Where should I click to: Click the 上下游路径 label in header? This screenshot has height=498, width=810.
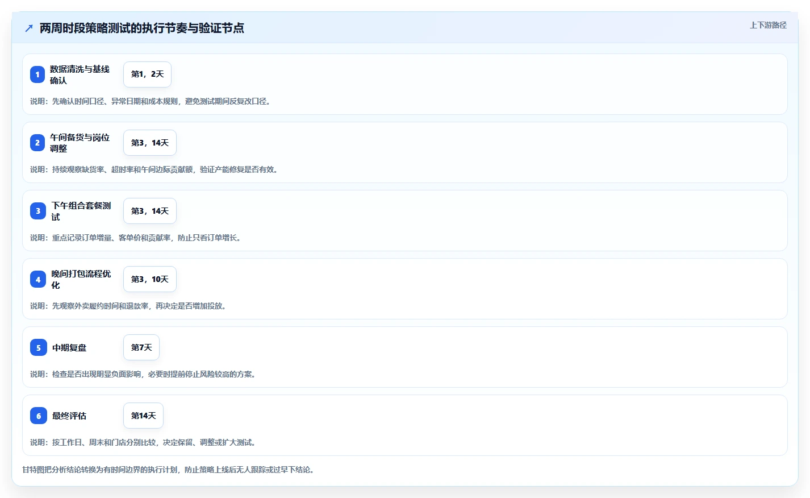tap(768, 25)
